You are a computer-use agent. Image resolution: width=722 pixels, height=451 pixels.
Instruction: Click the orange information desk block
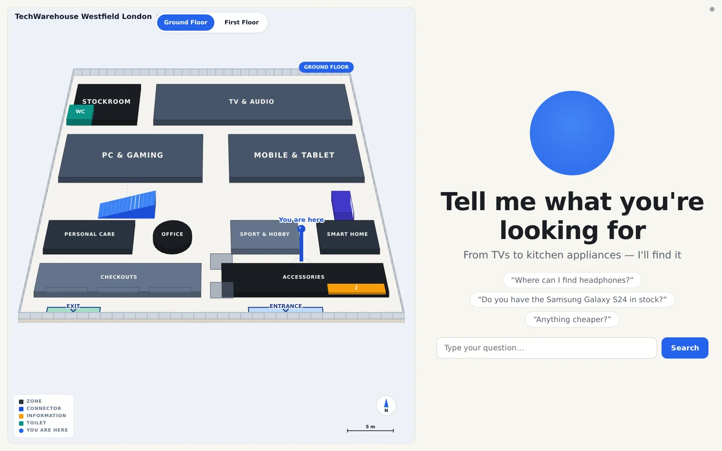click(356, 289)
